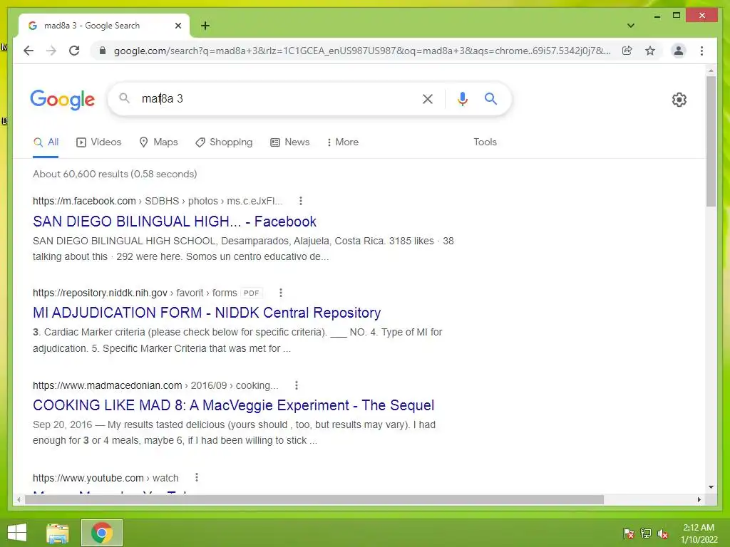Open network tray icon
The height and width of the screenshot is (547, 730).
click(645, 533)
